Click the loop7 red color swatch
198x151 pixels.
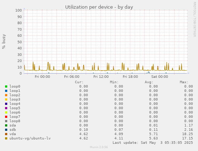(6, 117)
